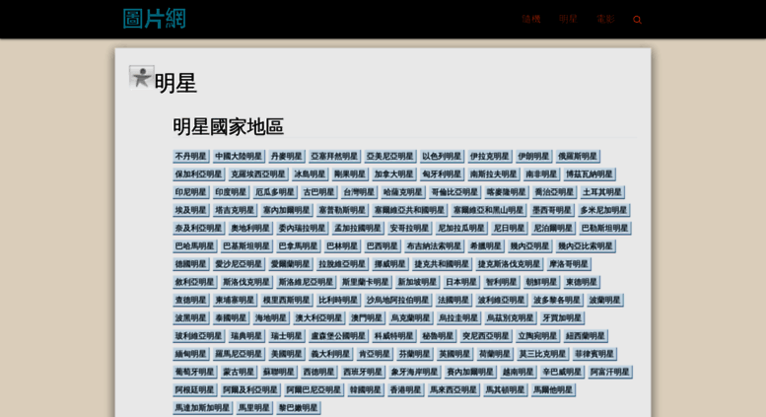Select the 俄羅斯明星 tag

click(x=578, y=157)
